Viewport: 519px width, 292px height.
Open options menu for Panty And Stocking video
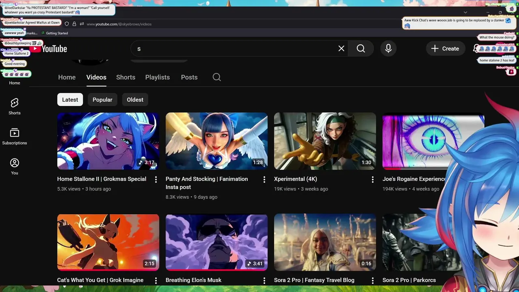264,179
